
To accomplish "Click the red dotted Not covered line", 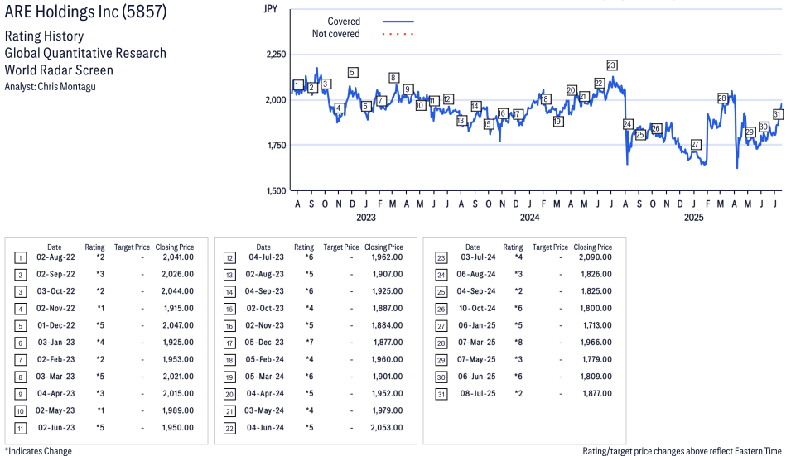I will (398, 34).
